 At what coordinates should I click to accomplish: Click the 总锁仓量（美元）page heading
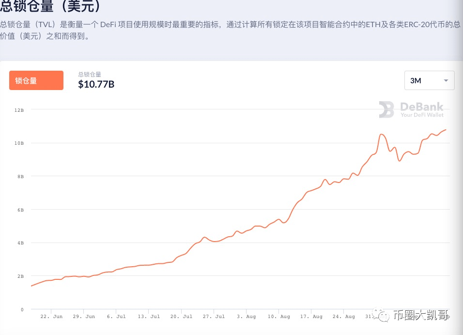pos(51,6)
